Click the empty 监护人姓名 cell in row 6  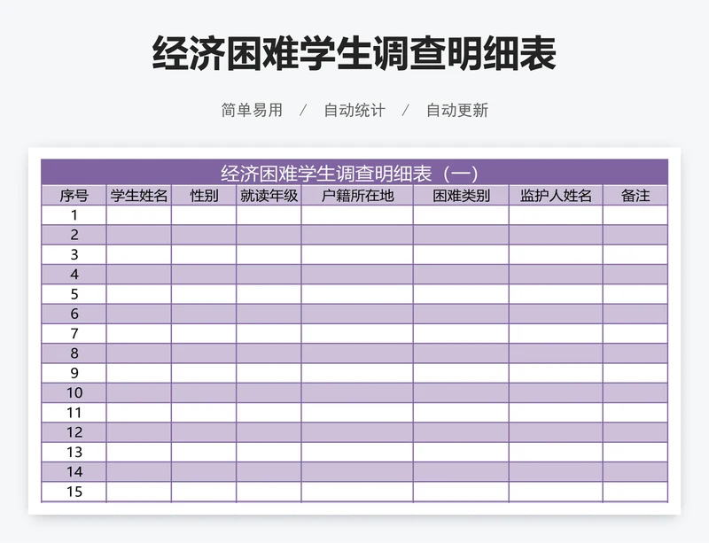[x=556, y=314]
